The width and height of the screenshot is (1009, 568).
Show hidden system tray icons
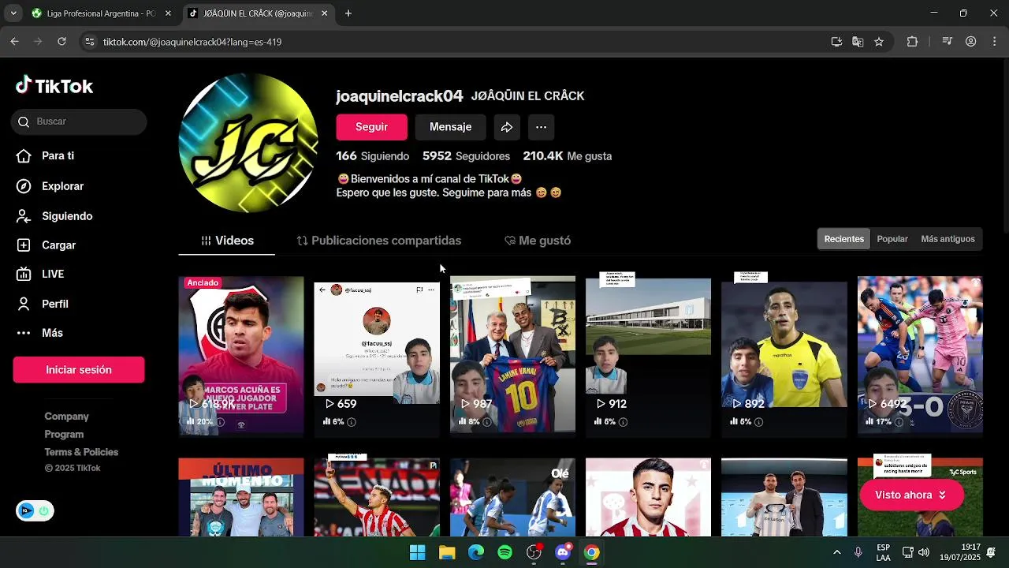click(x=836, y=552)
